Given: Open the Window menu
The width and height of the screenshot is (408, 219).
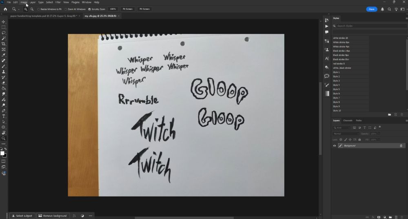Looking at the screenshot, I should [x=86, y=2].
